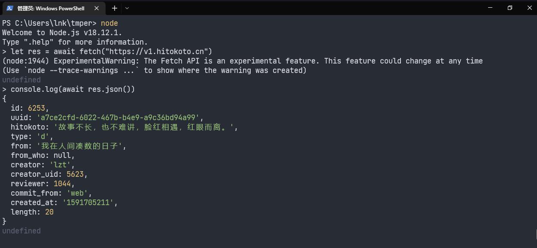Click the restore window icon
The height and width of the screenshot is (248, 537).
(x=510, y=8)
